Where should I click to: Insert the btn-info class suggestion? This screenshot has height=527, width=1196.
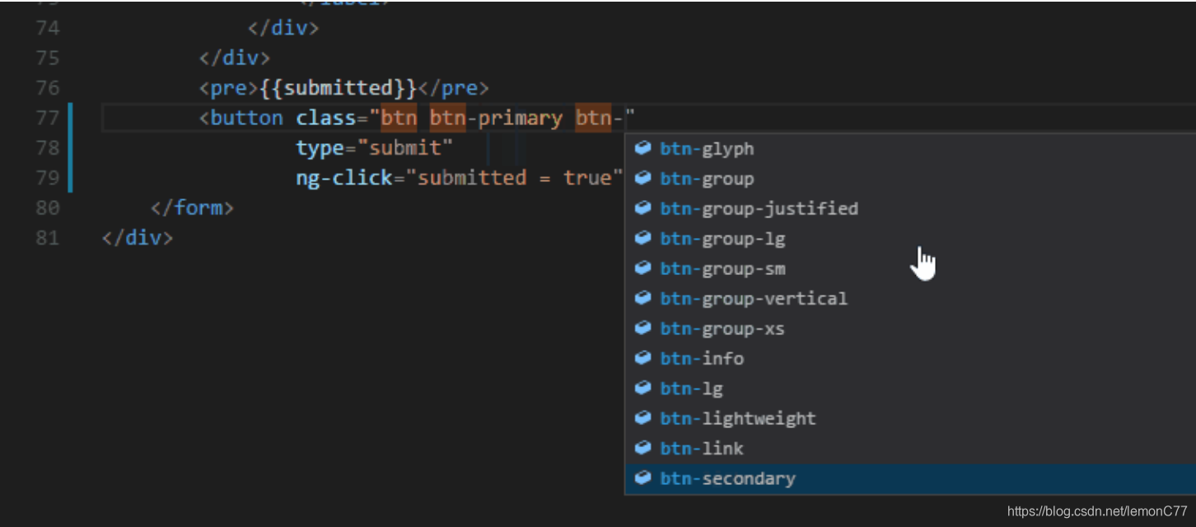tap(910, 359)
